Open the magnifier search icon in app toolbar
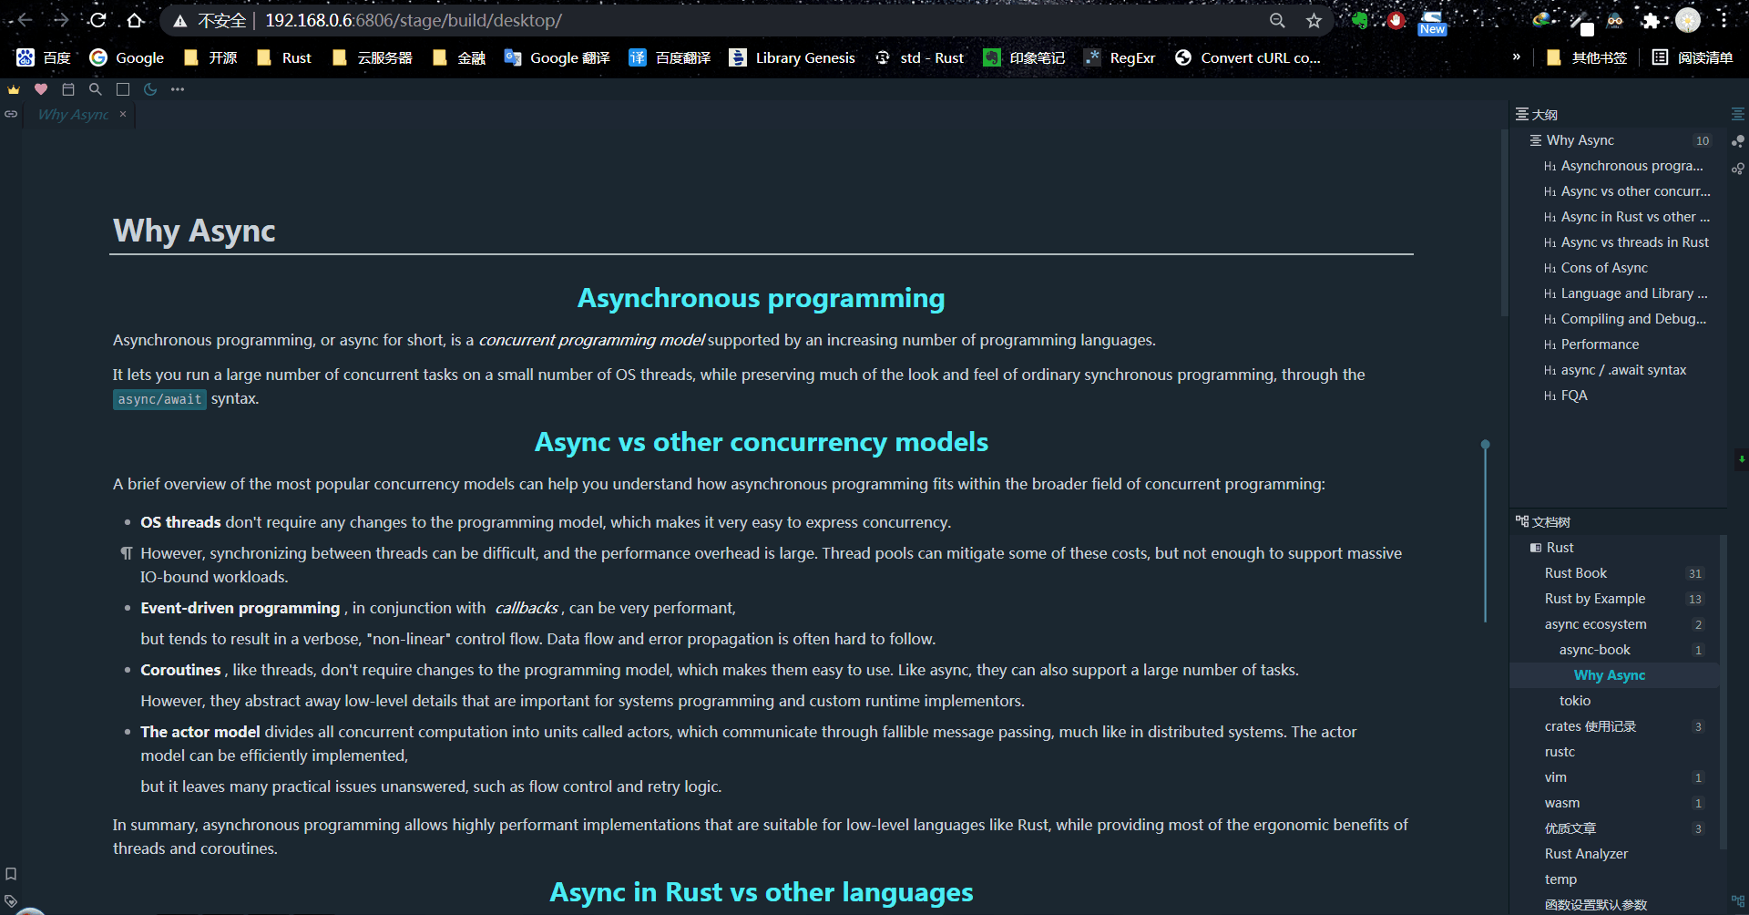1749x915 pixels. [96, 89]
